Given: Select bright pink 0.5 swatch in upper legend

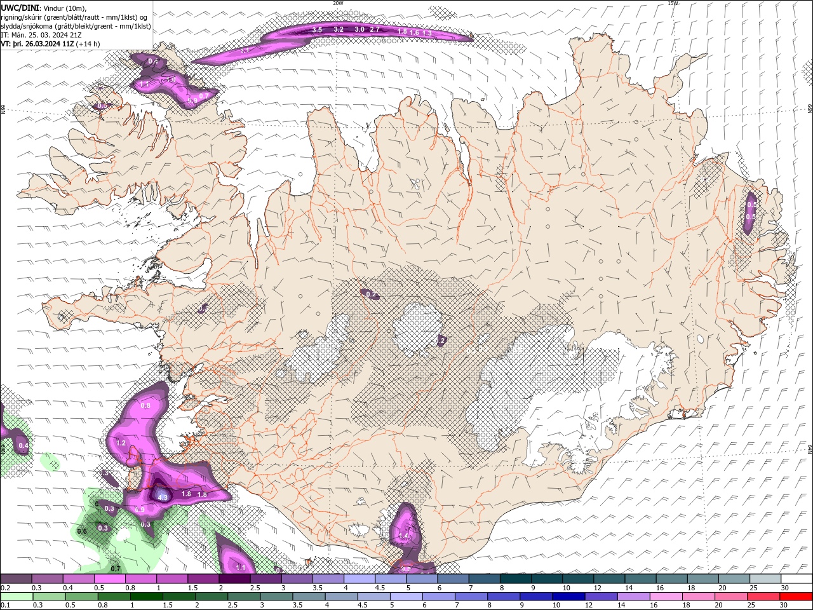Looking at the screenshot, I should point(109,579).
